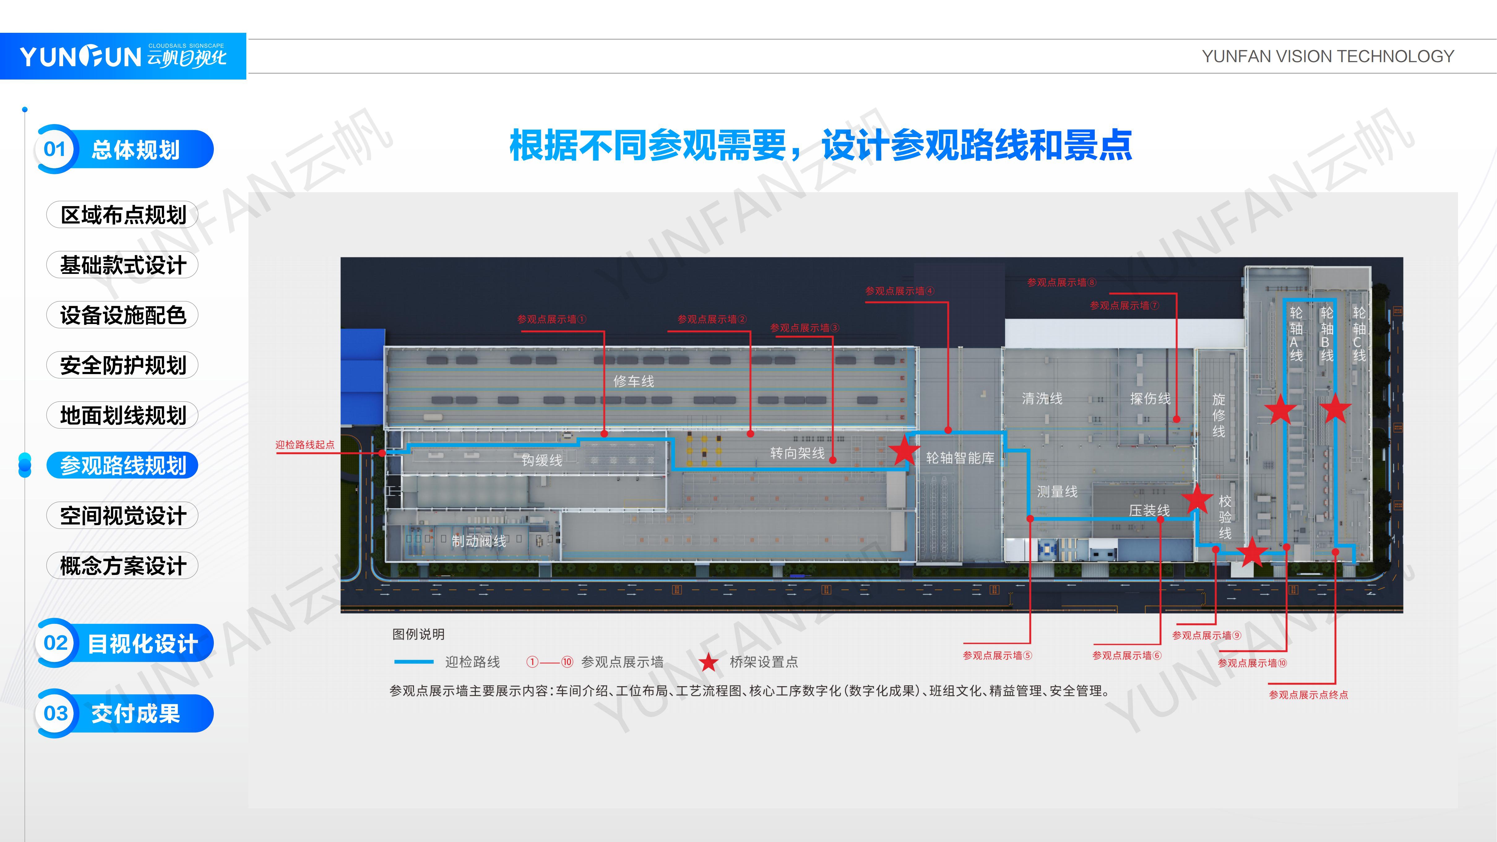Select 设备设施配色 sidebar item

point(123,315)
